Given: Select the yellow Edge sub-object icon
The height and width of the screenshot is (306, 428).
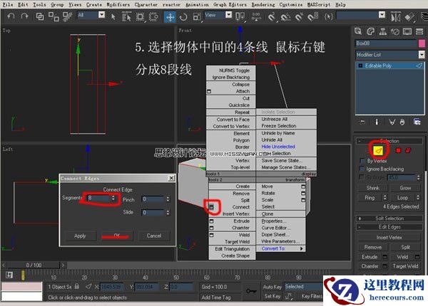Looking at the screenshot, I should click(x=378, y=150).
